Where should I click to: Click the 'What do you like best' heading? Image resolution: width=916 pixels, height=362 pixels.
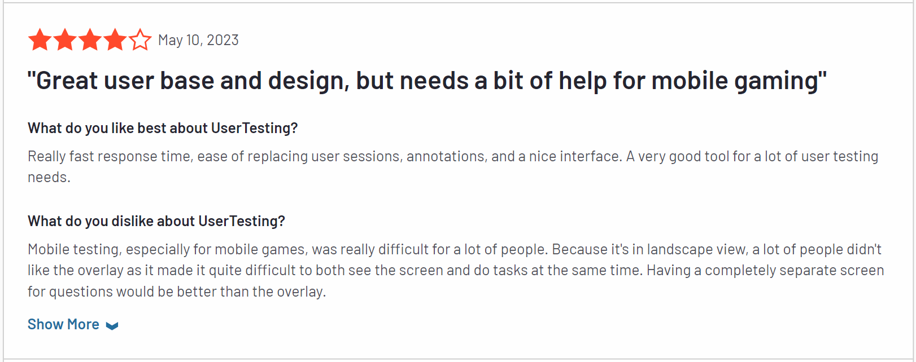coord(163,128)
